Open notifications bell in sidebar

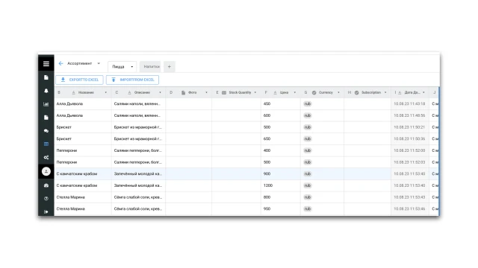(46, 91)
